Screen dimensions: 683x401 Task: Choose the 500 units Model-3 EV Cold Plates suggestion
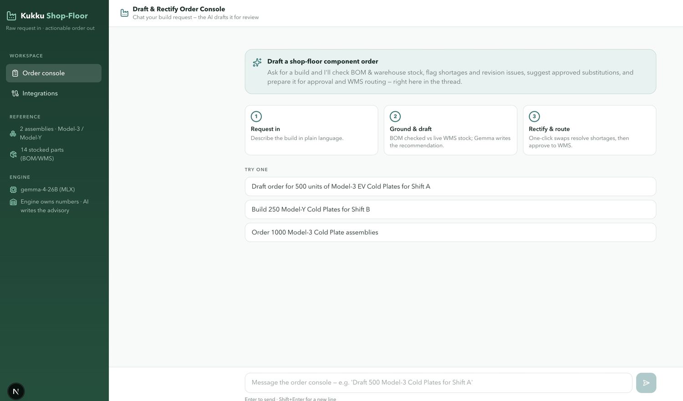tap(450, 186)
